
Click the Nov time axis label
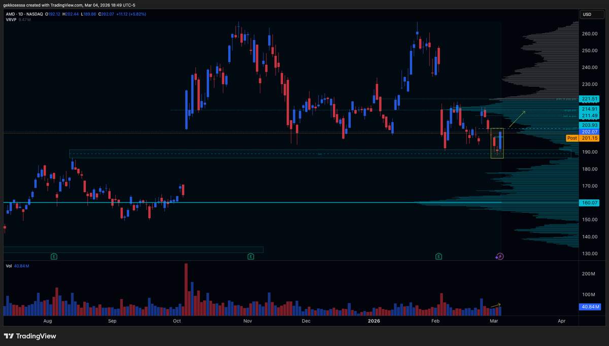pos(247,321)
